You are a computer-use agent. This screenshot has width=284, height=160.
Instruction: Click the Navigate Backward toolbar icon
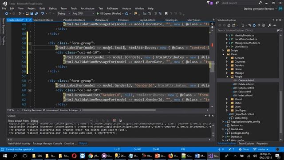[x=7, y=14]
